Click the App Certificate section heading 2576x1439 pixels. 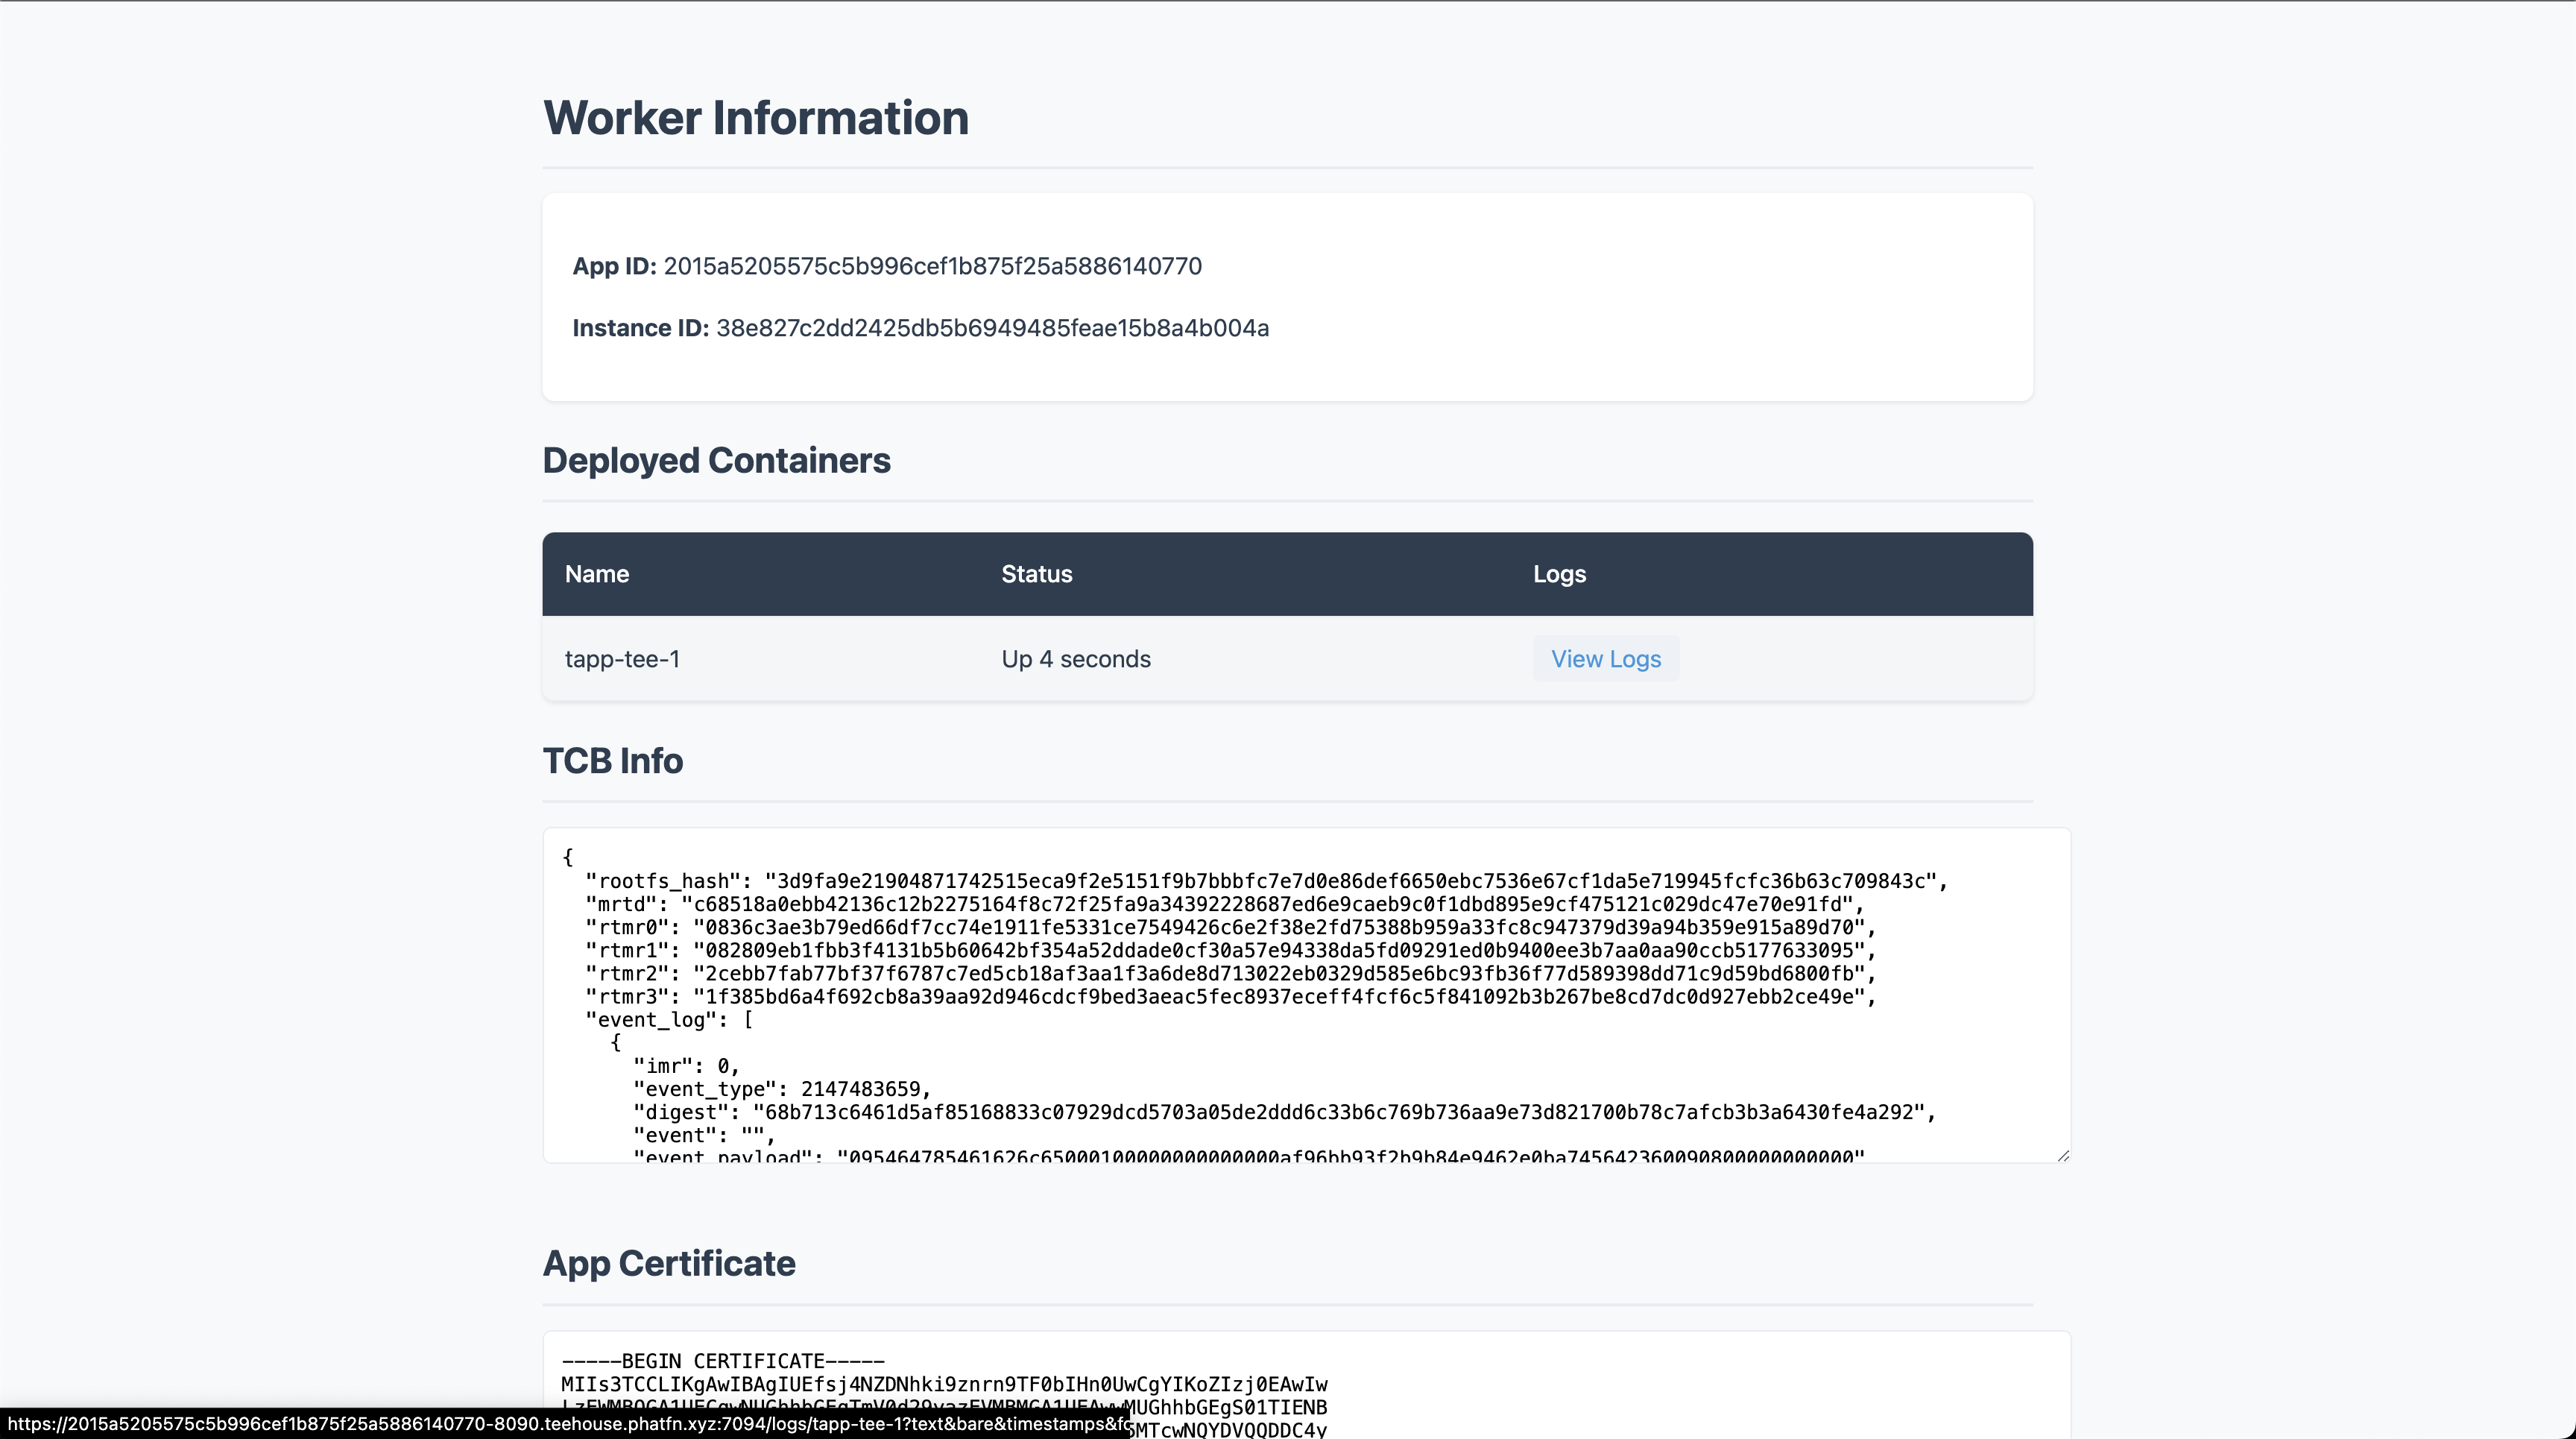pos(668,1263)
